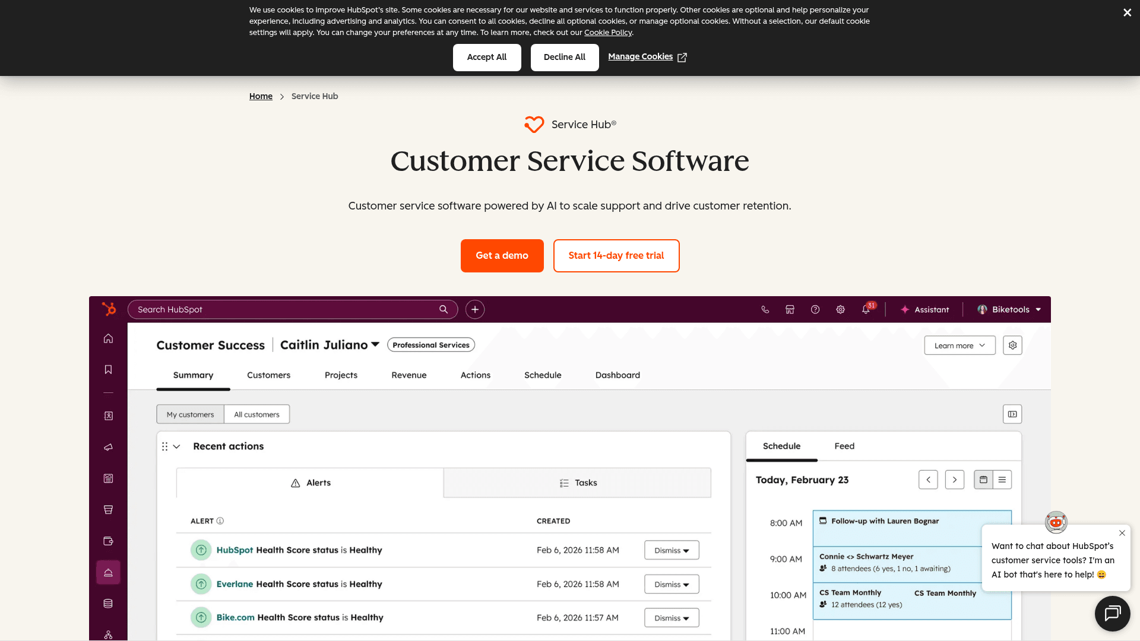Screen dimensions: 1140x641
Task: Click the workspace settings gear button
Action: [x=1012, y=345]
